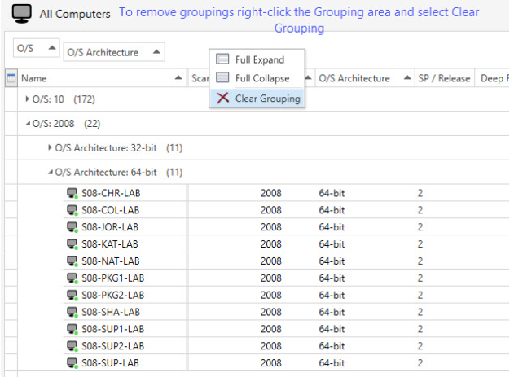Click 2008 O/S cell for S08-CHR-LAB
This screenshot has height=377, width=514.
270,193
